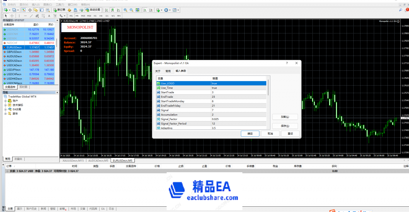This screenshot has width=409, height=212.
Task: Select the Fibonacci retracement tool
Action: pyautogui.click(x=43, y=16)
